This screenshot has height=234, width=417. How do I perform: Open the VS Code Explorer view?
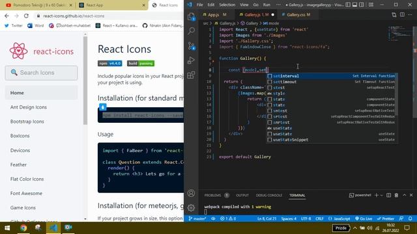coord(191,17)
